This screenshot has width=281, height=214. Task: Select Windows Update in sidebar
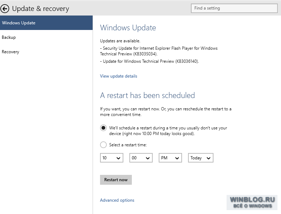(46, 23)
